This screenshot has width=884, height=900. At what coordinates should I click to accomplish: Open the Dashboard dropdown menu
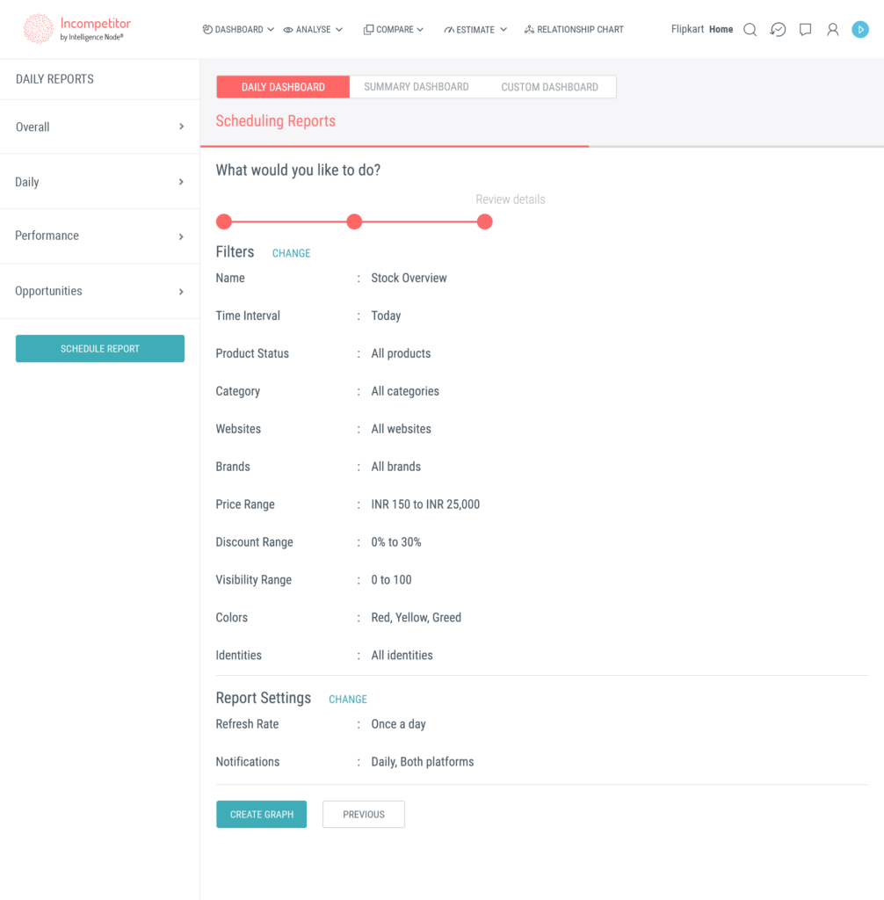(238, 30)
